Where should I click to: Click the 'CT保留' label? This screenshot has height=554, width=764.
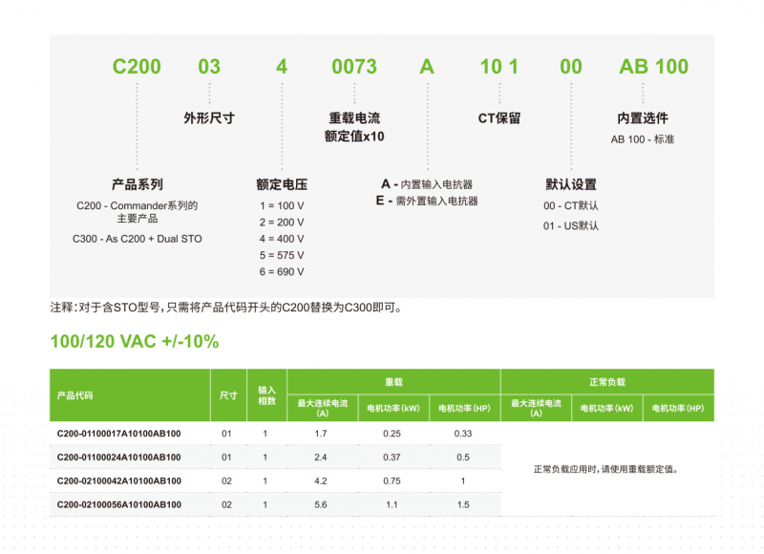499,118
